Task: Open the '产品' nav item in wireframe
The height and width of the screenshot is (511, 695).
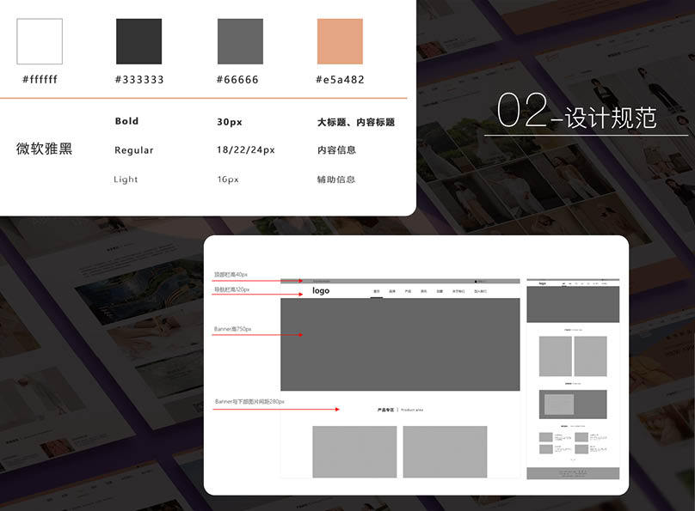Action: click(408, 291)
